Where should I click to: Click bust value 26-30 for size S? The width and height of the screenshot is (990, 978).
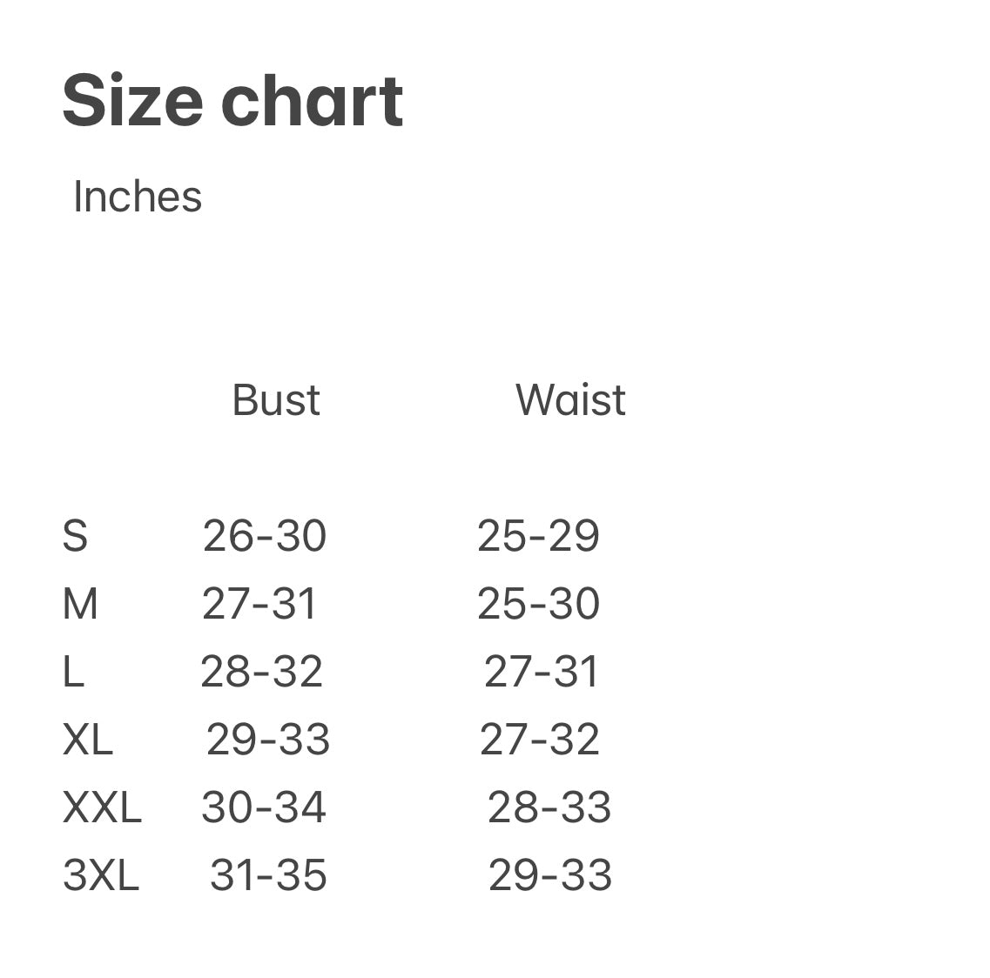pyautogui.click(x=265, y=536)
